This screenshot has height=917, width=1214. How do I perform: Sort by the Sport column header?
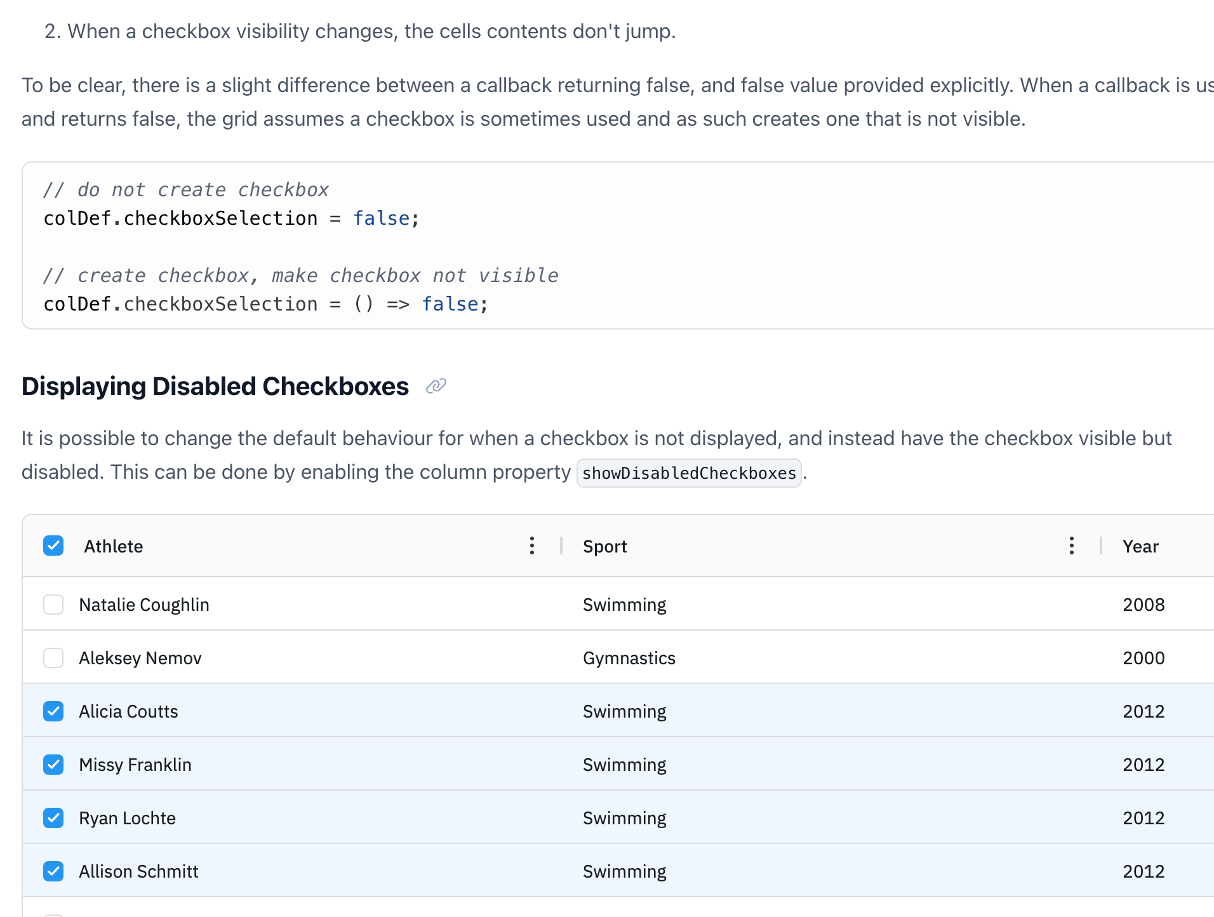coord(604,546)
